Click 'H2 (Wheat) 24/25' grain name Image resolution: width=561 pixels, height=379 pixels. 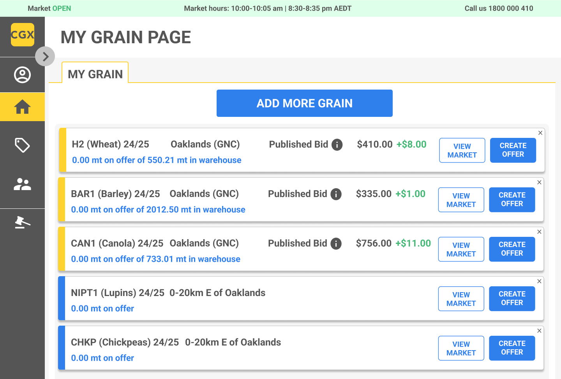point(111,145)
